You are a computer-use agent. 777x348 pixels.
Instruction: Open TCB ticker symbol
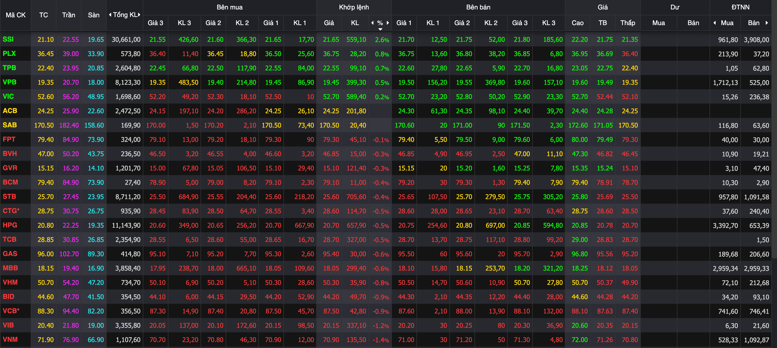[9, 240]
